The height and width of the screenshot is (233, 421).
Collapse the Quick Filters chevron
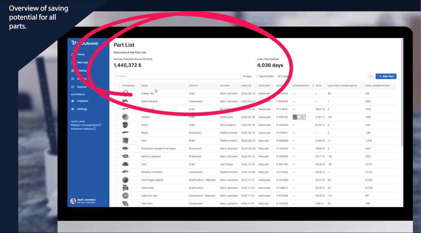point(257,76)
